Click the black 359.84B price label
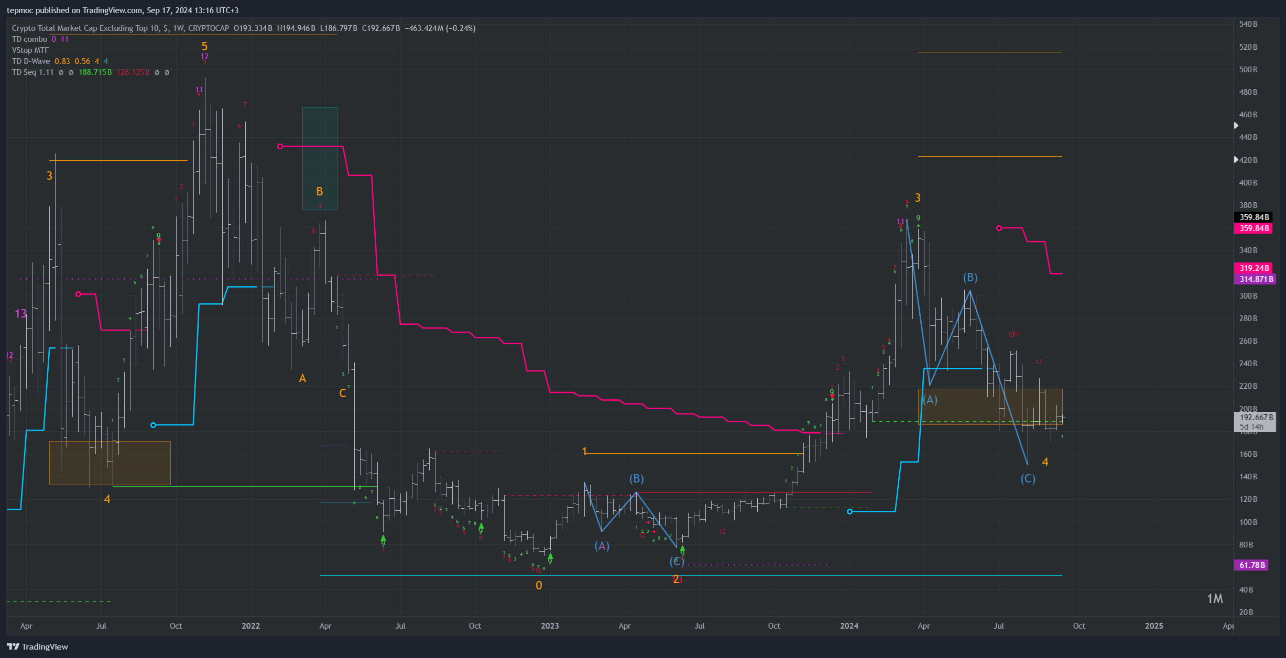The height and width of the screenshot is (658, 1286). click(1254, 217)
